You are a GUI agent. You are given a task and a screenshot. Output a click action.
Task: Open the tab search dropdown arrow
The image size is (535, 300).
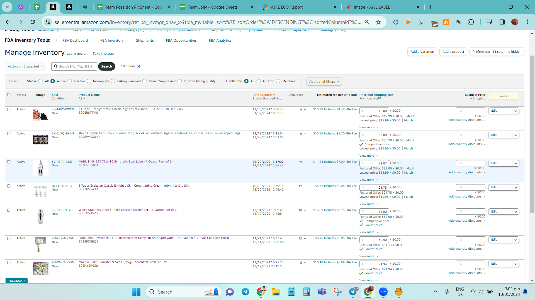pos(7,7)
